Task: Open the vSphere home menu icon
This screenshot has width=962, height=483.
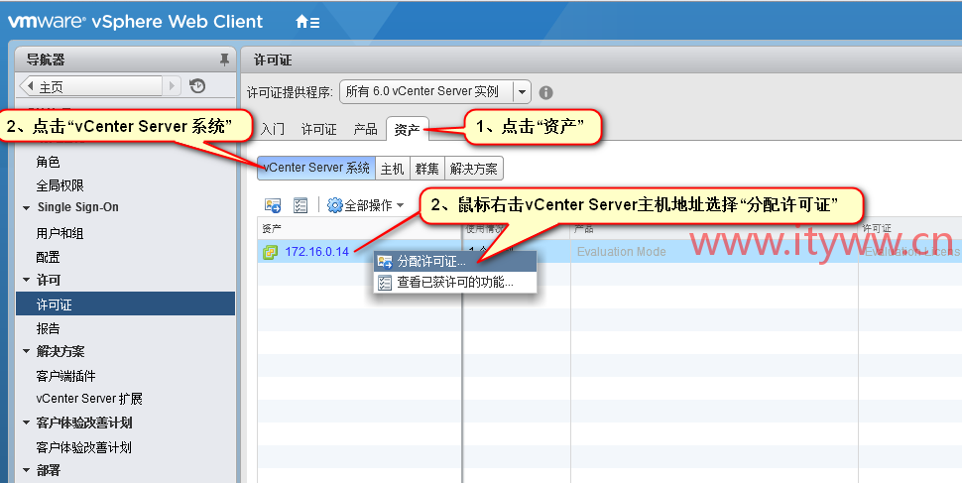Action: click(x=307, y=22)
